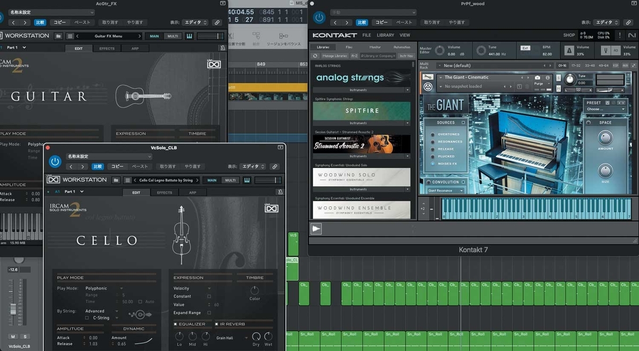The height and width of the screenshot is (351, 639).
Task: Click MULTI button in VcSolo_CLB Workstation
Action: (x=230, y=180)
